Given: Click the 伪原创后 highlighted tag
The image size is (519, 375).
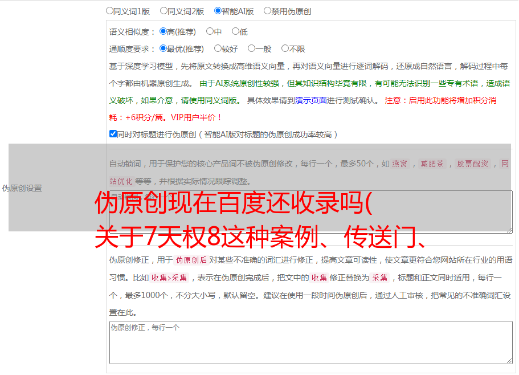Looking at the screenshot, I should [191, 260].
